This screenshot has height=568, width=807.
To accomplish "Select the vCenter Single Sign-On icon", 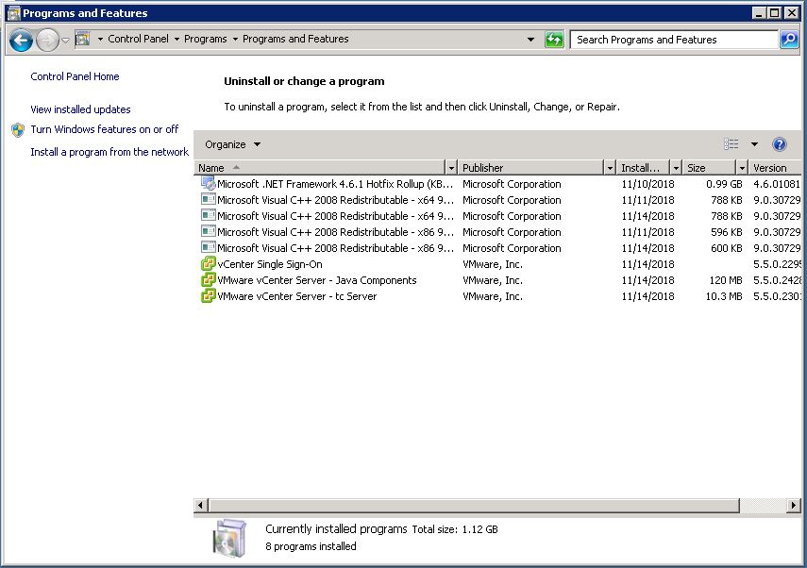I will (x=208, y=264).
